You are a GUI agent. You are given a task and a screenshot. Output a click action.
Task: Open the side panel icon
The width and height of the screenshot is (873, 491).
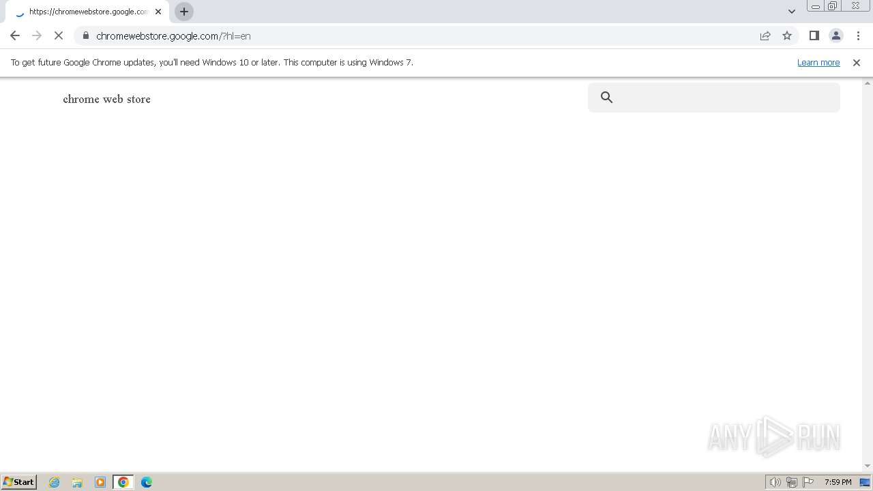814,35
